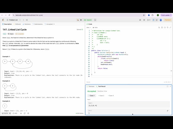173x129 pixels.
Task: Switch to the Editorial tab
Action: (17, 24)
